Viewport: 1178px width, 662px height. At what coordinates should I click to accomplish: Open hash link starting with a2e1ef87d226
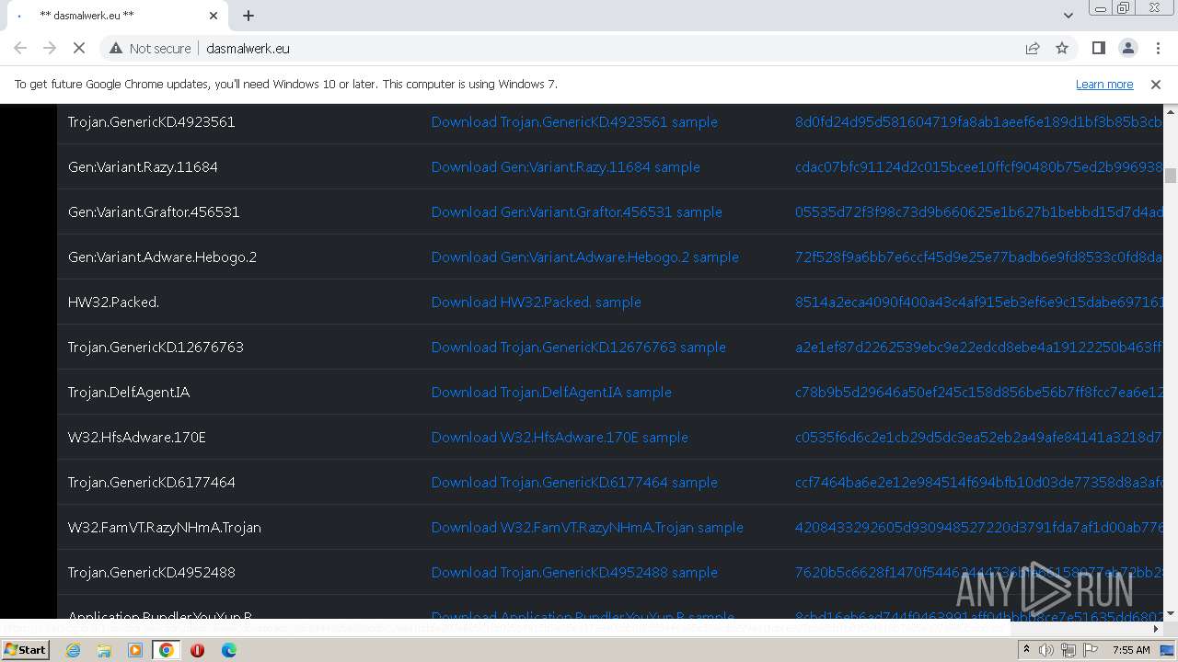tap(978, 347)
